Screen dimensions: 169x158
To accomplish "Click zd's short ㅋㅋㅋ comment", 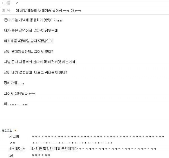I will [41, 155].
